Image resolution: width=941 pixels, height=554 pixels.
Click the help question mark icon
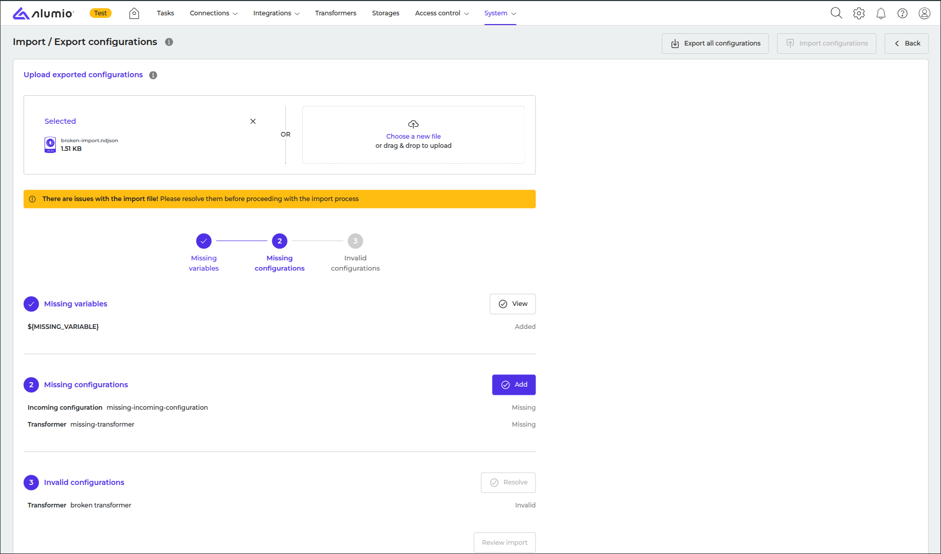click(x=903, y=13)
